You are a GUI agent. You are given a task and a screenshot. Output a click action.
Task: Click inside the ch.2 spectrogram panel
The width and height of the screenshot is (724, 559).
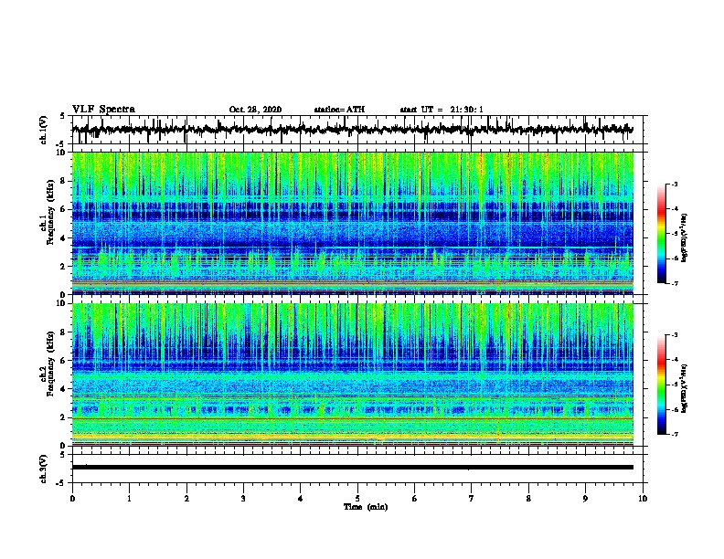tap(353, 374)
